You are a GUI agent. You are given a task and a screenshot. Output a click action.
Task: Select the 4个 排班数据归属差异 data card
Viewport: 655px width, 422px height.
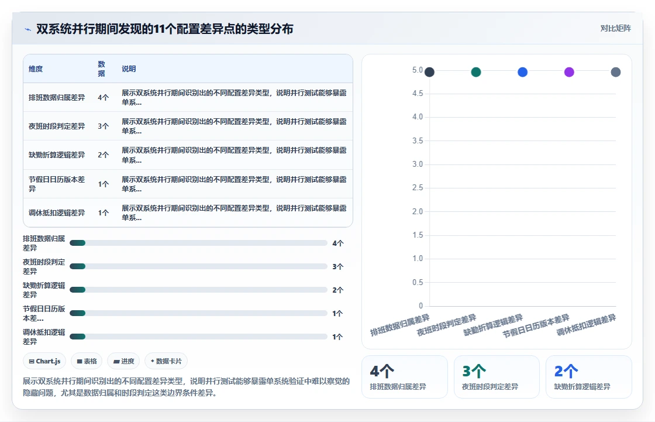pos(404,377)
